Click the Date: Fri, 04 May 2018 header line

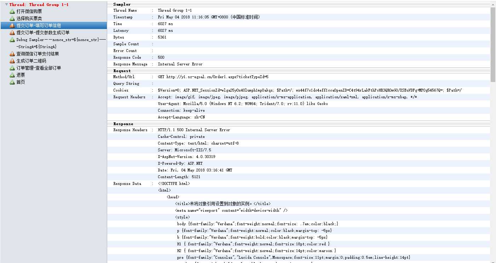195,170
